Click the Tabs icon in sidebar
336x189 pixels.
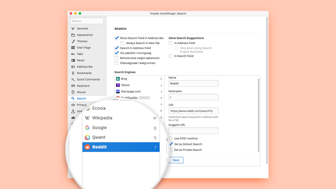73,54
